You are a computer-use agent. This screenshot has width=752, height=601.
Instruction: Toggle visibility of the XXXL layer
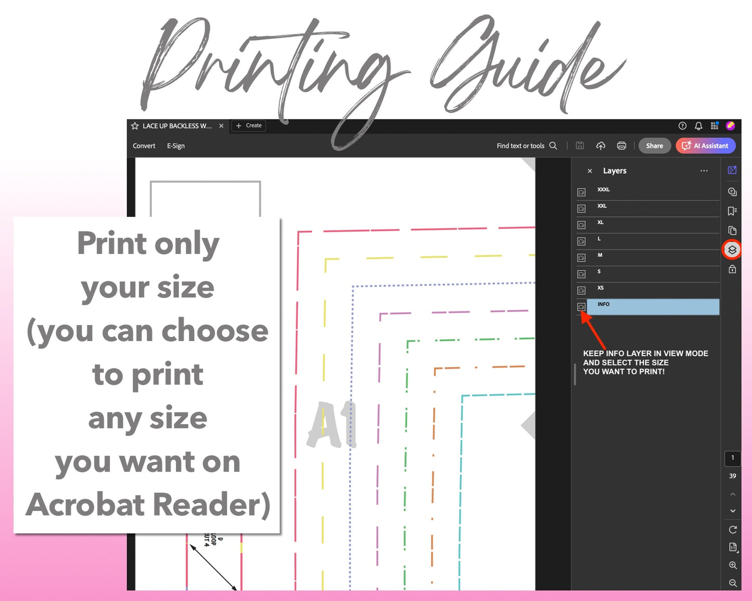[581, 192]
